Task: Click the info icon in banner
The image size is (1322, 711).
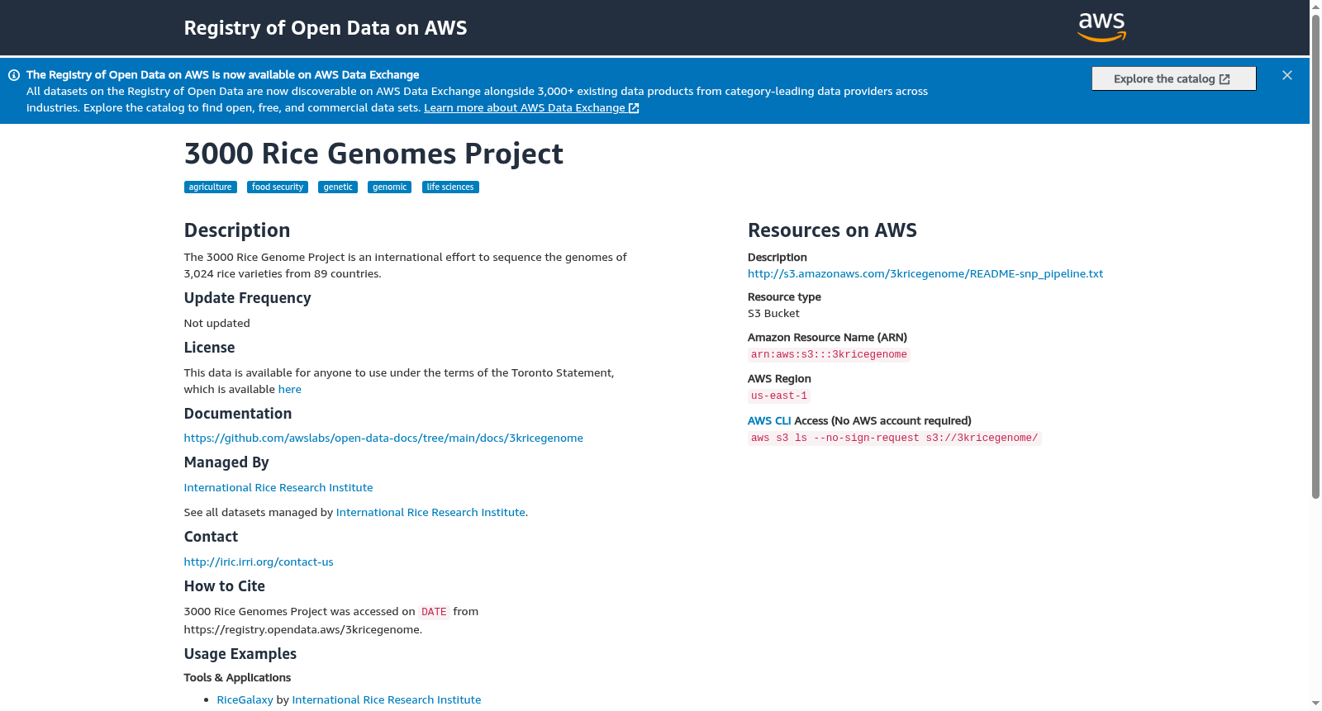Action: pyautogui.click(x=14, y=75)
